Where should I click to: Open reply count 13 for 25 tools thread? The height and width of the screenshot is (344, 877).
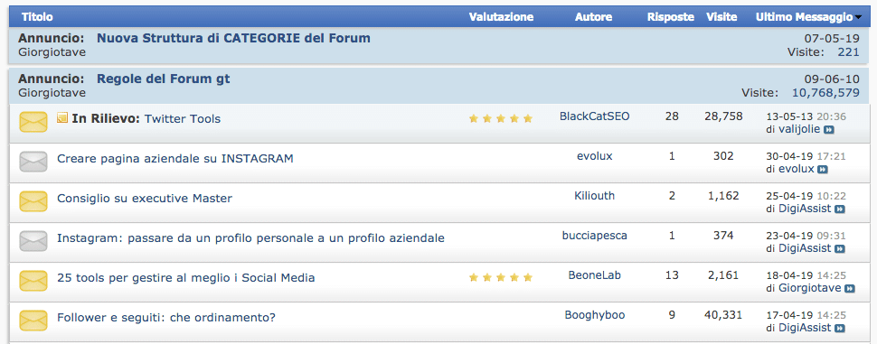pyautogui.click(x=672, y=274)
